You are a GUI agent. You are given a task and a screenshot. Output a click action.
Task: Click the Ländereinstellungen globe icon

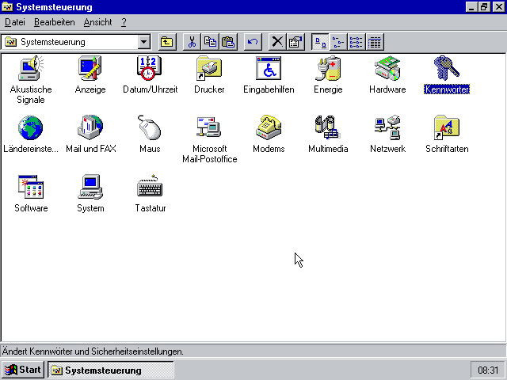pos(31,127)
